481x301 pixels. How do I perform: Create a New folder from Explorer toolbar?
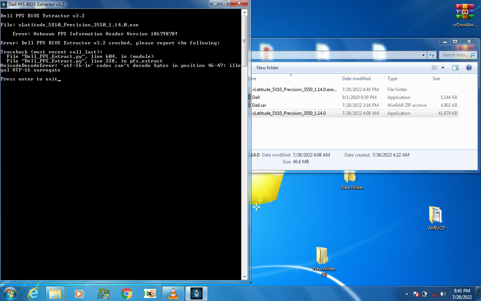coord(268,68)
